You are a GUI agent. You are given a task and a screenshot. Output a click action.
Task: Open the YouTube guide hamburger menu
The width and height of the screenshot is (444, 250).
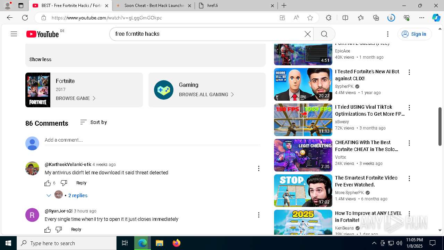(x=14, y=34)
